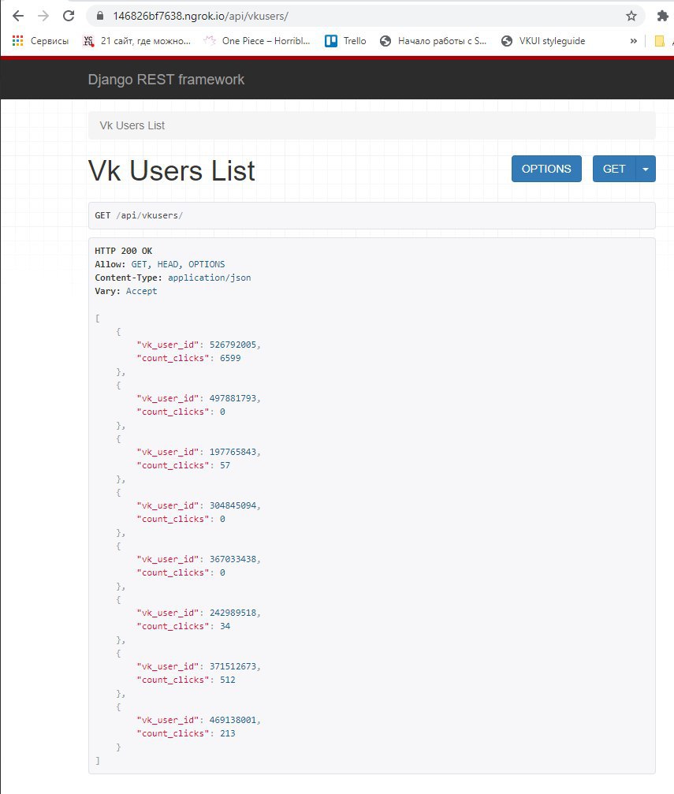
Task: Bookmark this page with the star icon
Action: click(x=631, y=16)
